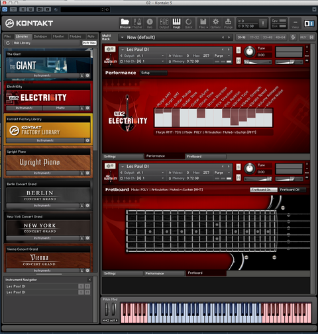Screen dimensions: 318x334
Task: Click the View minimize icon in toolbar
Action: pyautogui.click(x=295, y=24)
